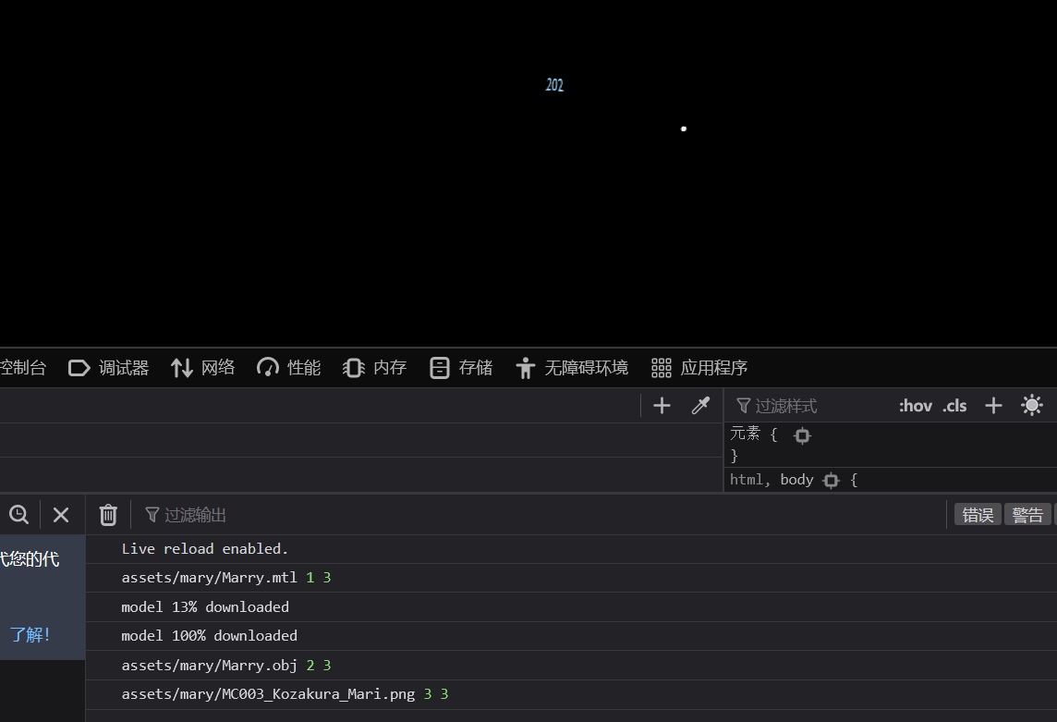Toggle the 错误 (Errors) filter button
This screenshot has height=722, width=1057.
978,515
